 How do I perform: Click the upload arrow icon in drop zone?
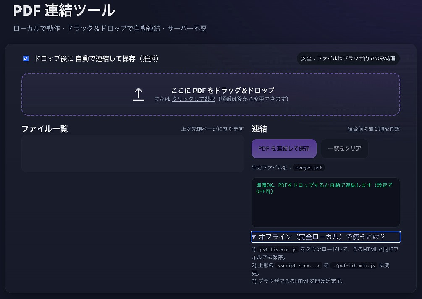pos(139,94)
